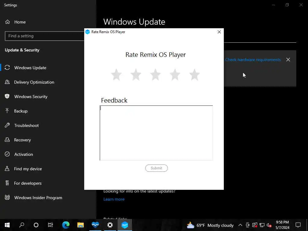Open the weather widget showing 69°F
The image size is (308, 231).
(210, 225)
